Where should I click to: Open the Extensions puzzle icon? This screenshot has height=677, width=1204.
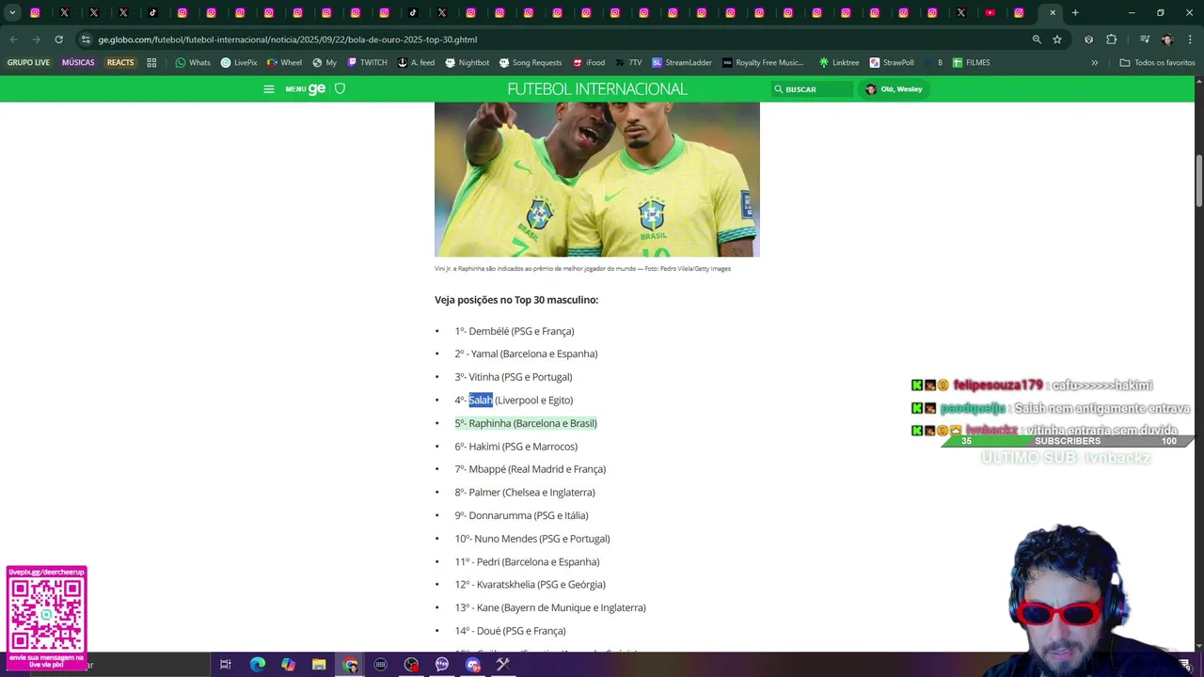(x=1112, y=39)
